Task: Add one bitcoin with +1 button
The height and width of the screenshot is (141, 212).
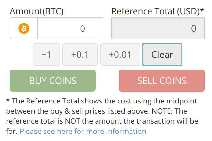Action: [x=46, y=55]
